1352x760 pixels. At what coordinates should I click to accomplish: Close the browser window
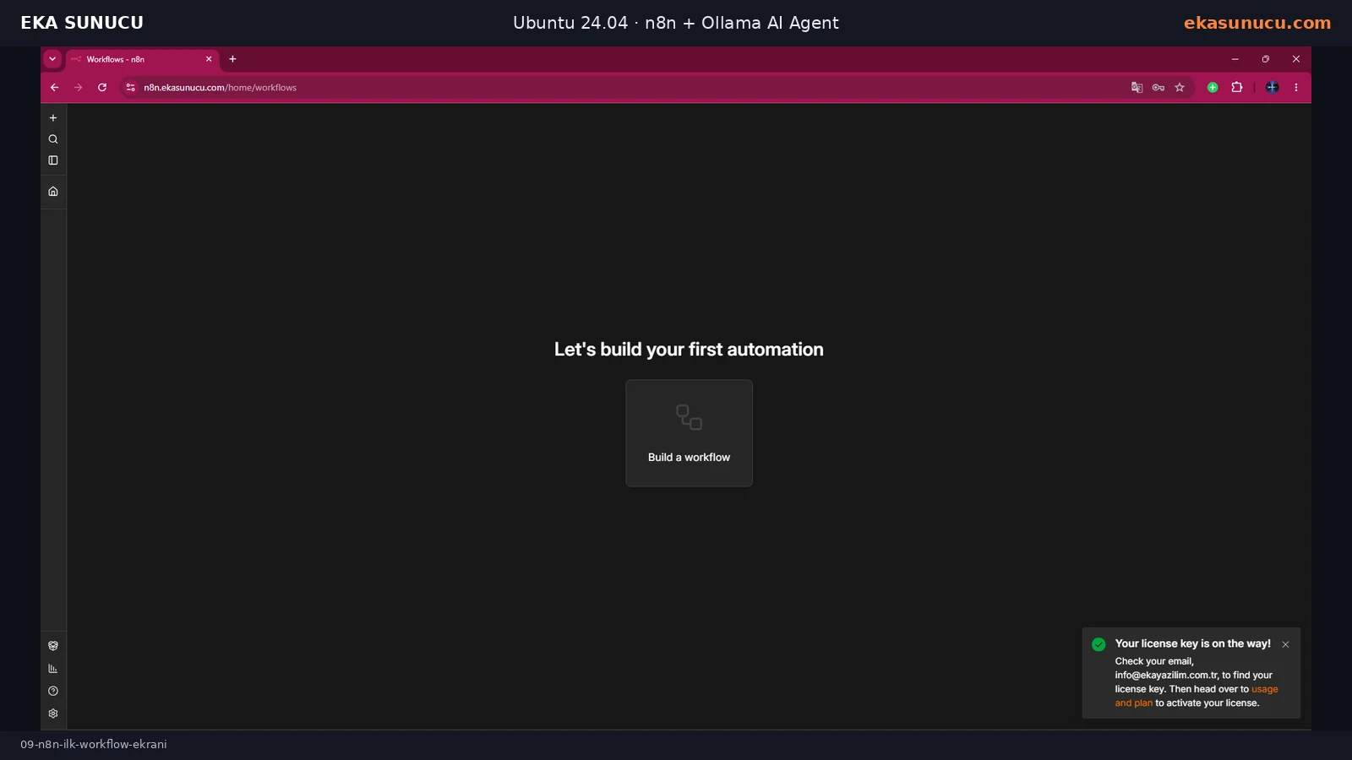coord(1296,59)
